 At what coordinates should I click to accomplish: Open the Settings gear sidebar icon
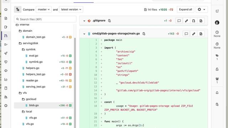tap(6, 106)
